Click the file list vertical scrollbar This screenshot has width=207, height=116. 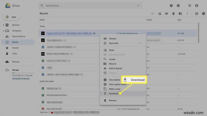(198, 33)
